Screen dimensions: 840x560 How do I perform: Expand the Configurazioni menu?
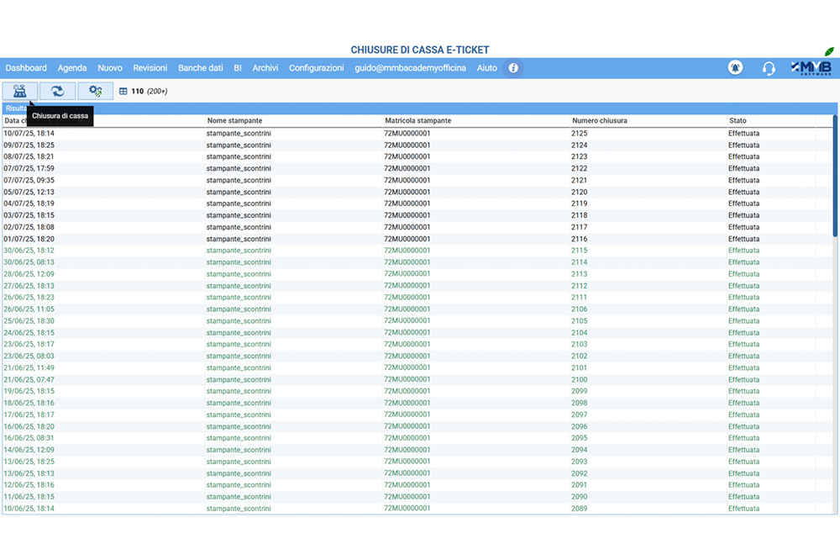(x=316, y=68)
